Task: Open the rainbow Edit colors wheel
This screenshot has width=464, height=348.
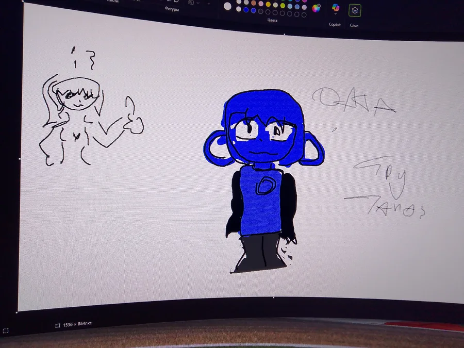Action: point(316,8)
